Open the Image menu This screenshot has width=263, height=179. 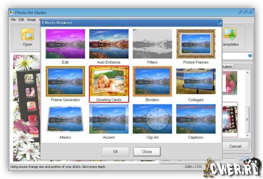[31, 20]
